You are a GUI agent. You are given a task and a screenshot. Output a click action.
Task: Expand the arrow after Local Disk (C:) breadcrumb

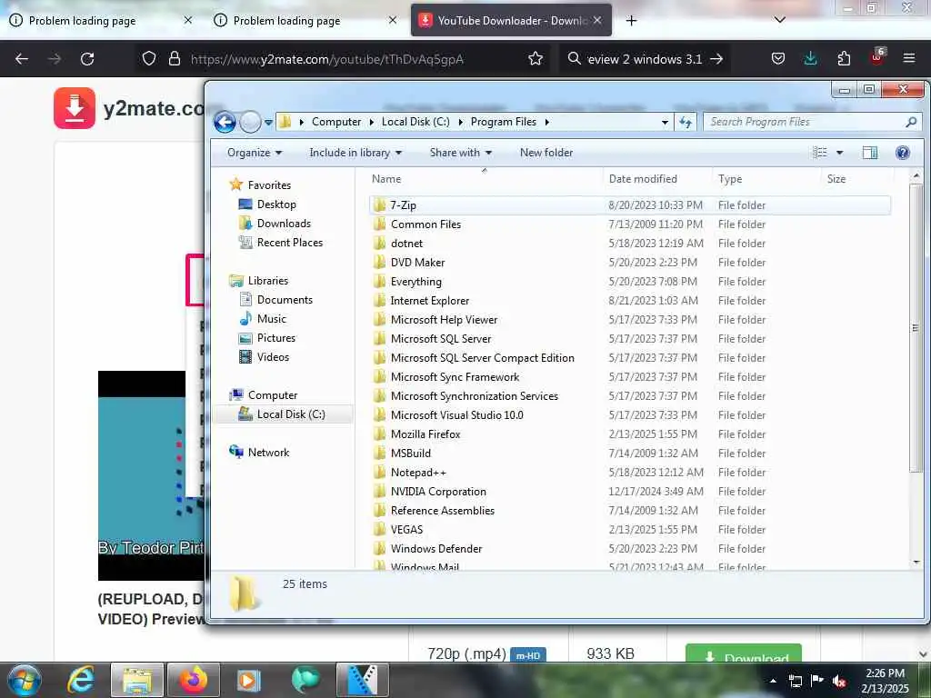tap(460, 123)
